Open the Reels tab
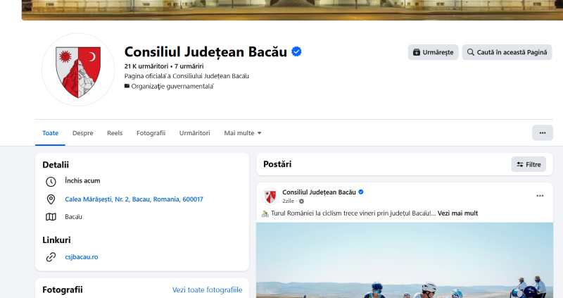 click(x=115, y=133)
